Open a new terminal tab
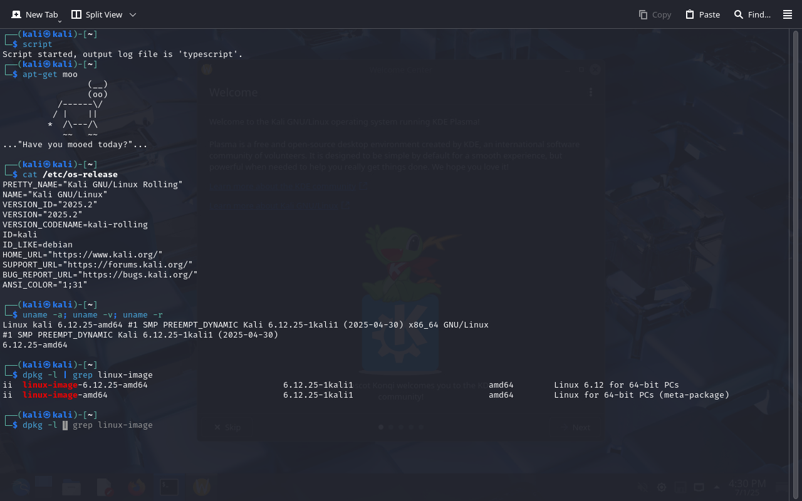This screenshot has width=802, height=501. (34, 14)
